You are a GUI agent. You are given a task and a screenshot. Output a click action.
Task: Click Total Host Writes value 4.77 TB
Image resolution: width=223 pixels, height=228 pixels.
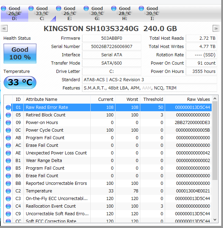click(201, 47)
